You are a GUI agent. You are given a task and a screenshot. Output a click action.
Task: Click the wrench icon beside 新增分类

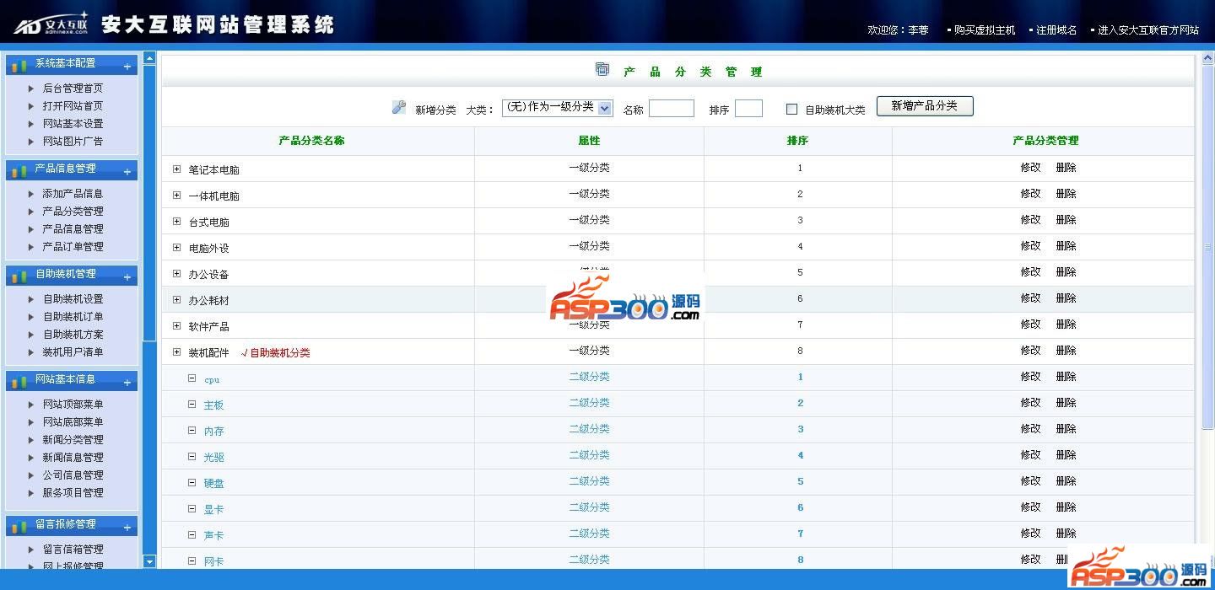(399, 107)
